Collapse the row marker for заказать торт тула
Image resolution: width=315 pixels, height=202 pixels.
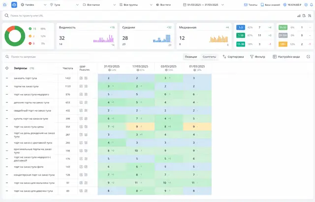pyautogui.click(x=7, y=78)
